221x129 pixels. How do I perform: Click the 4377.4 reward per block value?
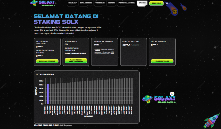click(x=126, y=45)
